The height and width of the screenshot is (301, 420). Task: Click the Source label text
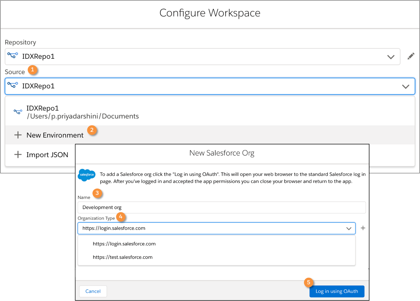pyautogui.click(x=15, y=72)
